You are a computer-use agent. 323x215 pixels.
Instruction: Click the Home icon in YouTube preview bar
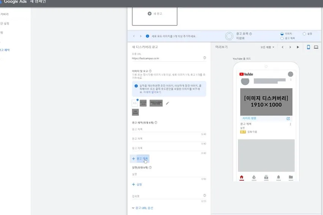(x=242, y=177)
